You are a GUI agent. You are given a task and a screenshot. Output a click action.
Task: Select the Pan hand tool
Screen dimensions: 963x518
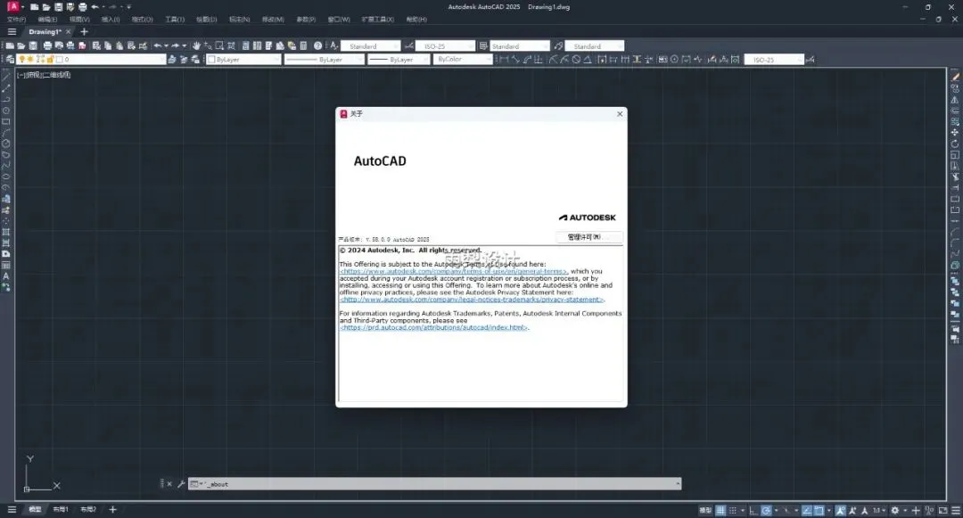click(x=196, y=46)
